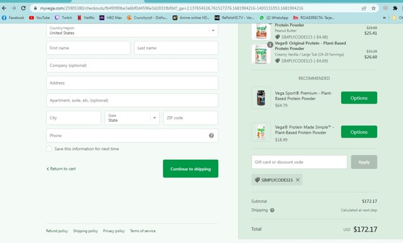Click the Peanut Butter protein powder thumbnail
This screenshot has height=243, width=403.
pos(261,31)
